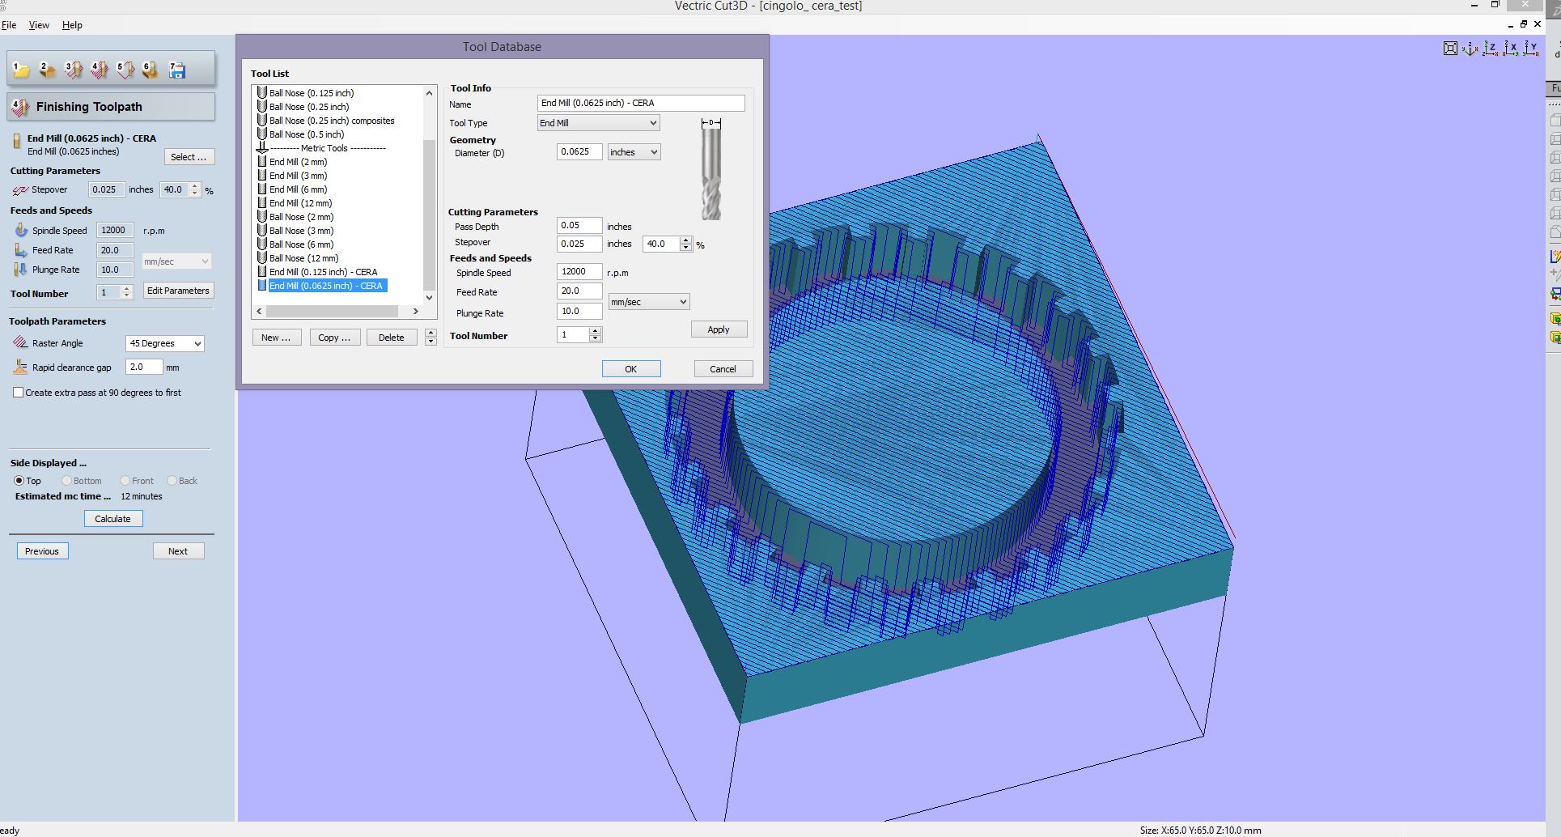Click the Raster Angle icon
This screenshot has height=837, width=1561.
click(x=20, y=343)
